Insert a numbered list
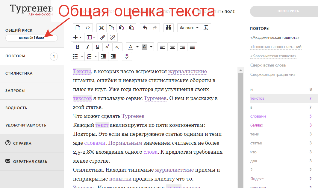Screen dimensions: 318x188 click(89, 56)
